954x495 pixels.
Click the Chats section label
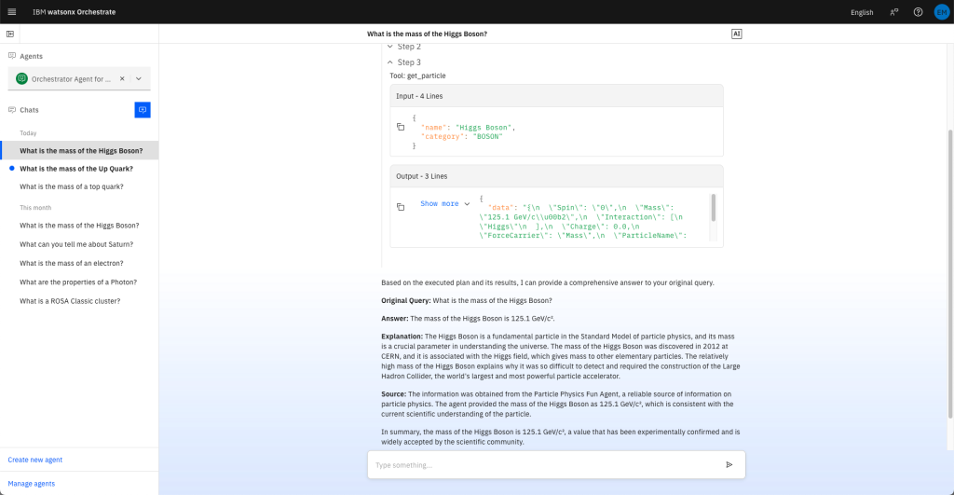(29, 110)
